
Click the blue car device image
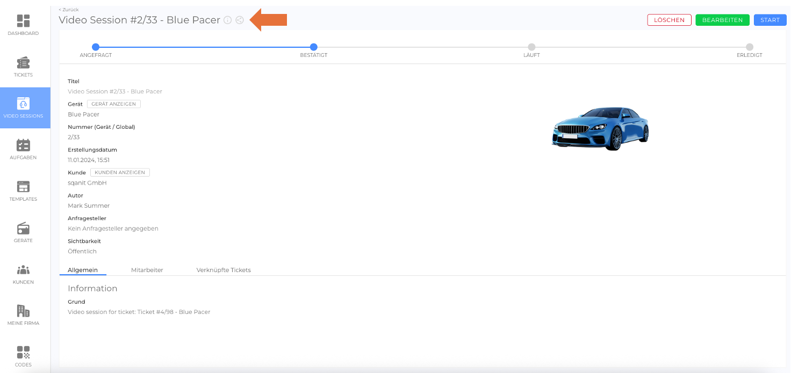coord(600,129)
